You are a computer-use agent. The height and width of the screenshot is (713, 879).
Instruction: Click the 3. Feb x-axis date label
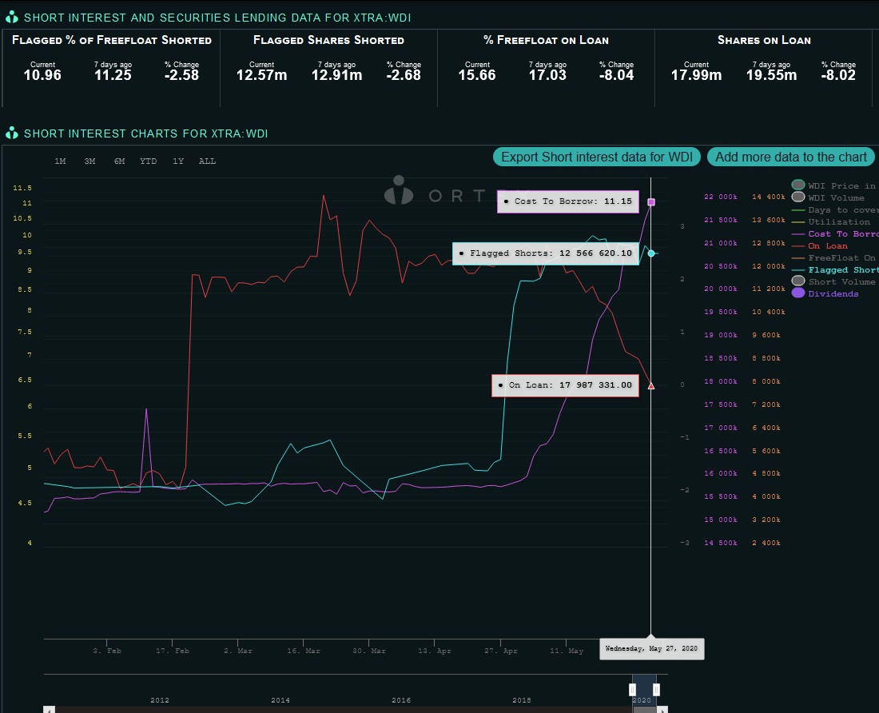click(107, 651)
